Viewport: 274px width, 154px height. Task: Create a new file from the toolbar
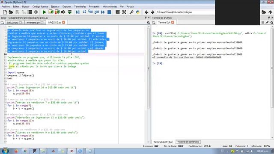click(5, 12)
